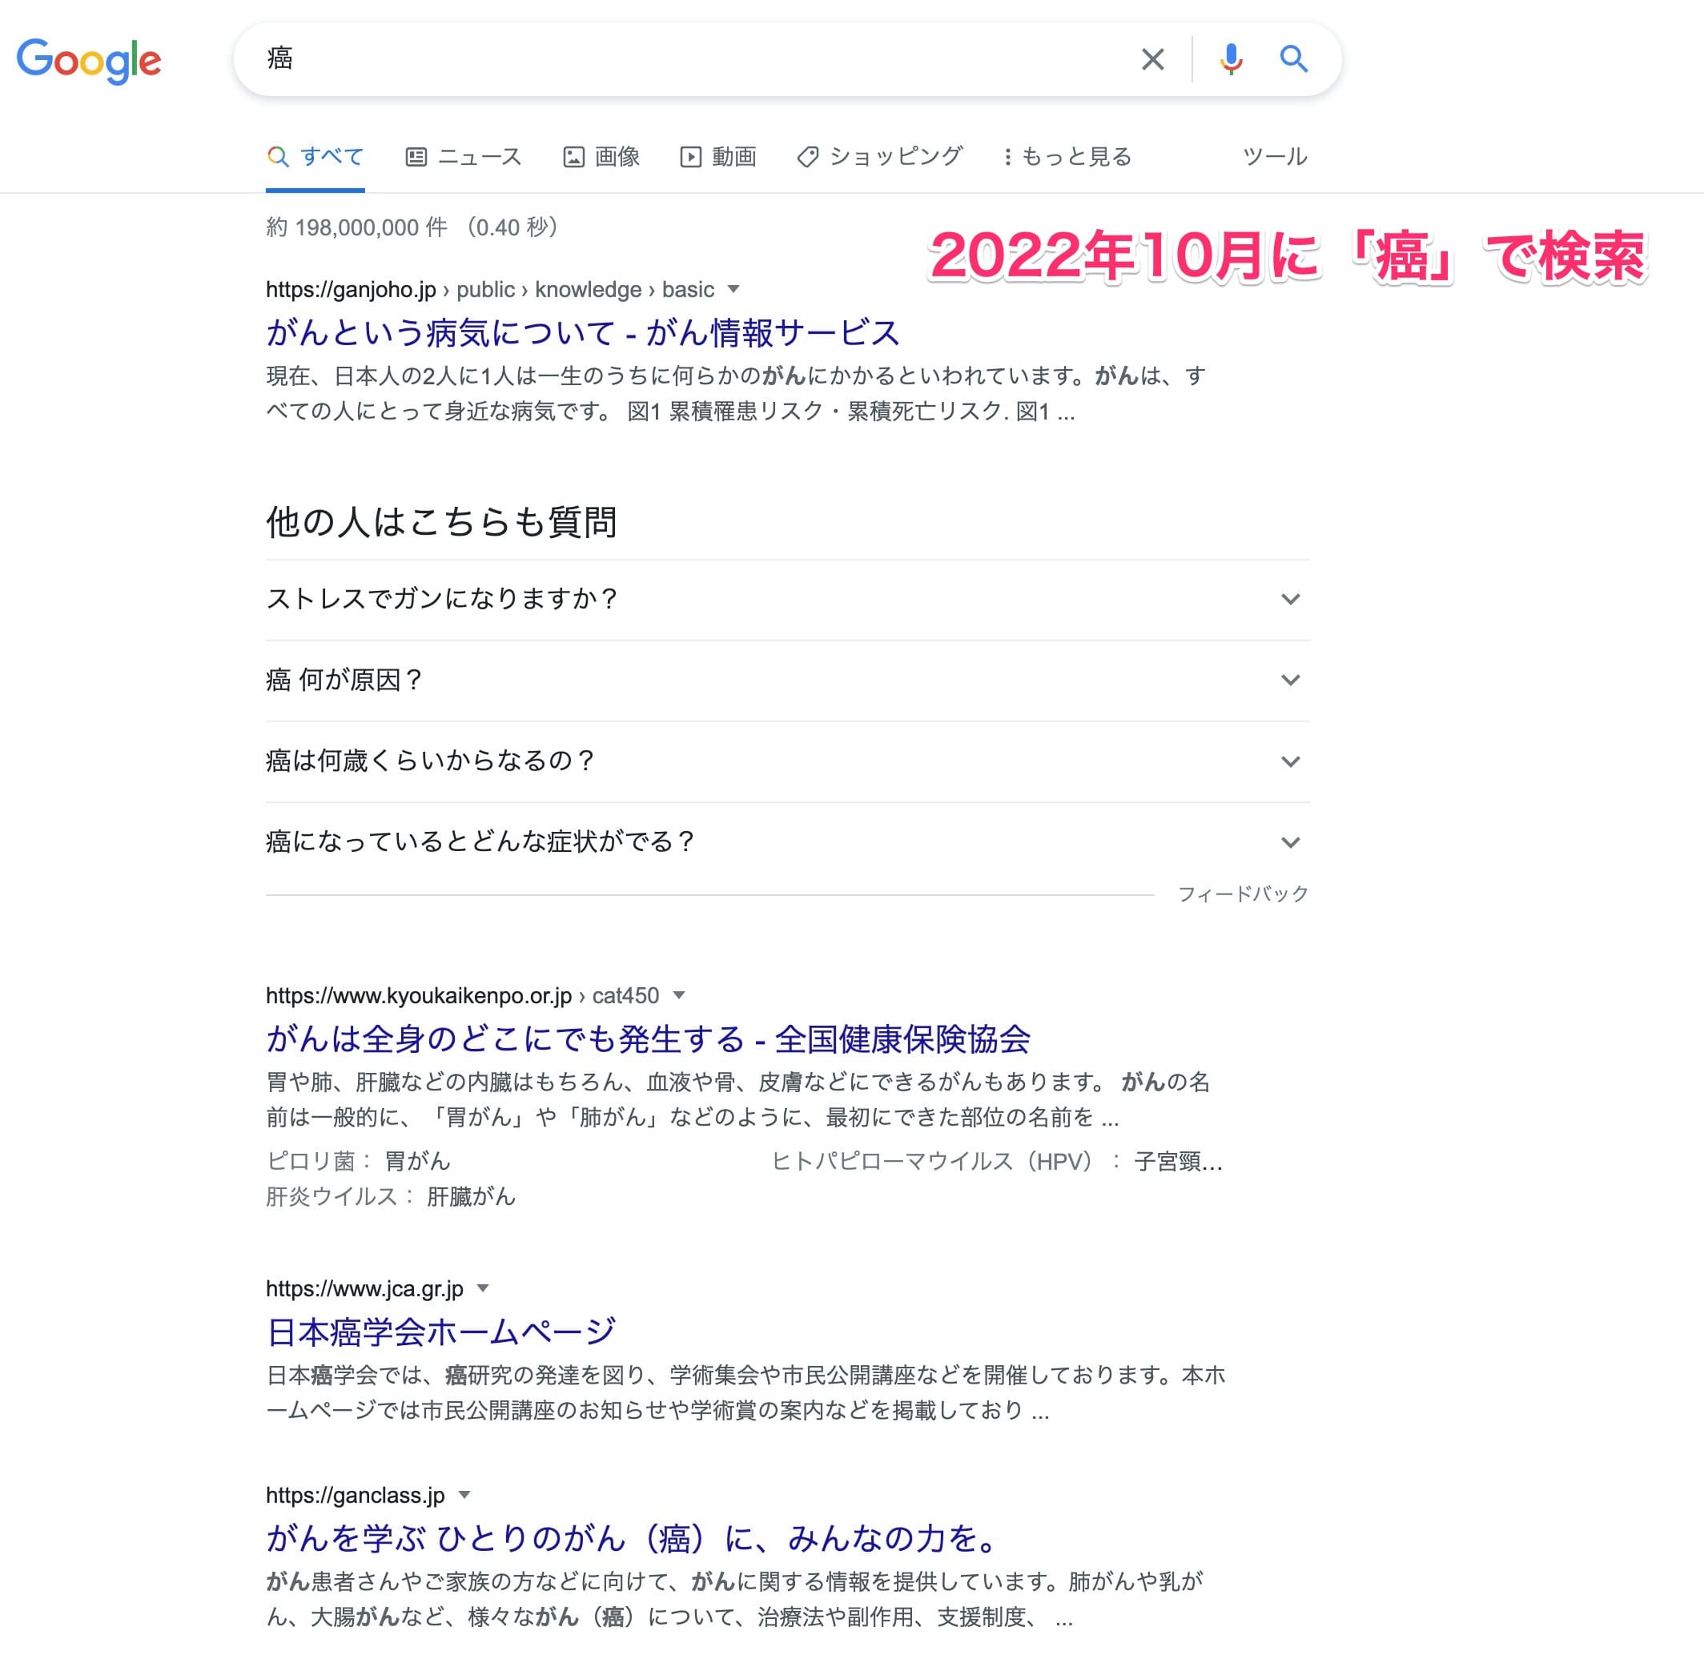Click the https://www.kyoukaikenpo.or.jp URL text
Viewport: 1704px width, 1659px height.
(x=420, y=995)
